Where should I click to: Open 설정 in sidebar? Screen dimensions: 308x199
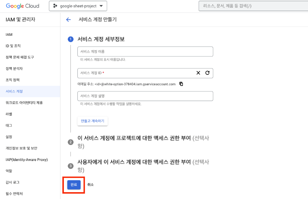tap(8, 137)
